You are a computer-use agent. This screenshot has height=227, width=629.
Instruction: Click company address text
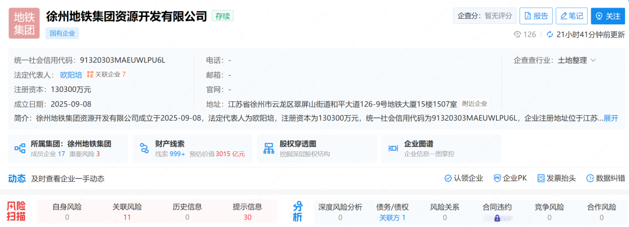point(342,104)
